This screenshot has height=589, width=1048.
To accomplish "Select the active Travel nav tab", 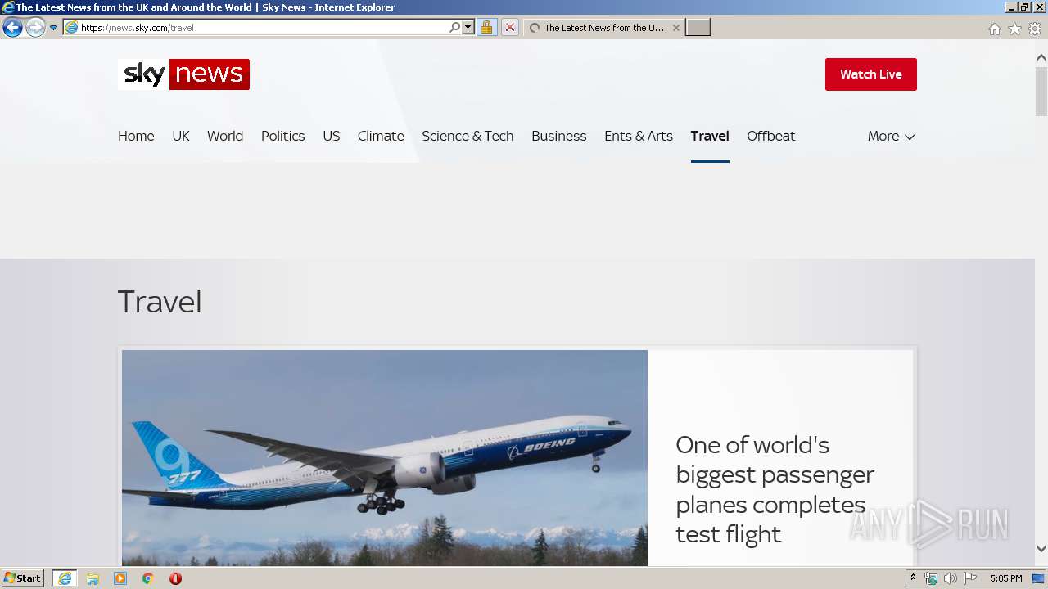I will pos(710,136).
